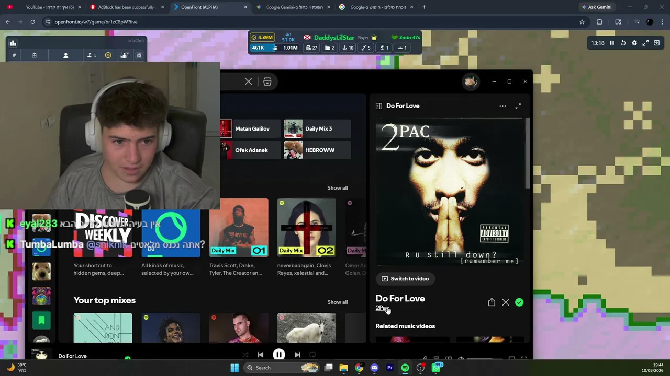
Task: Open a new browser tab
Action: [424, 7]
